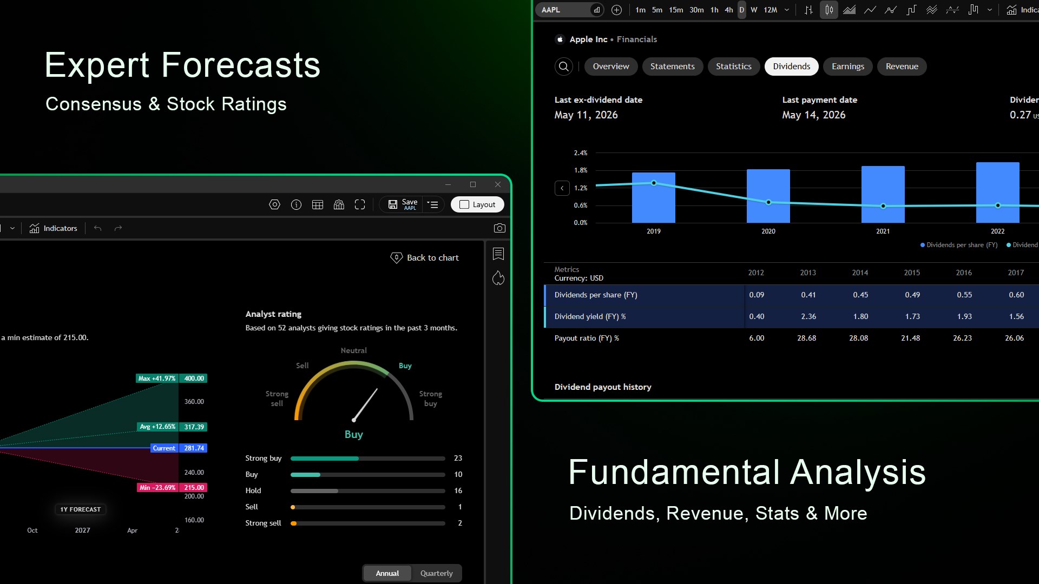Switch forecast to Annual
This screenshot has height=584, width=1039.
pyautogui.click(x=387, y=573)
